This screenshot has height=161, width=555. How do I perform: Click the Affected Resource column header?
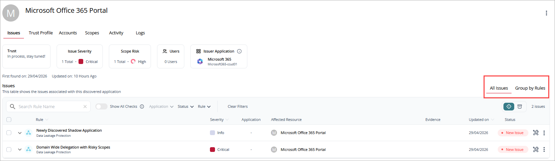point(286,120)
